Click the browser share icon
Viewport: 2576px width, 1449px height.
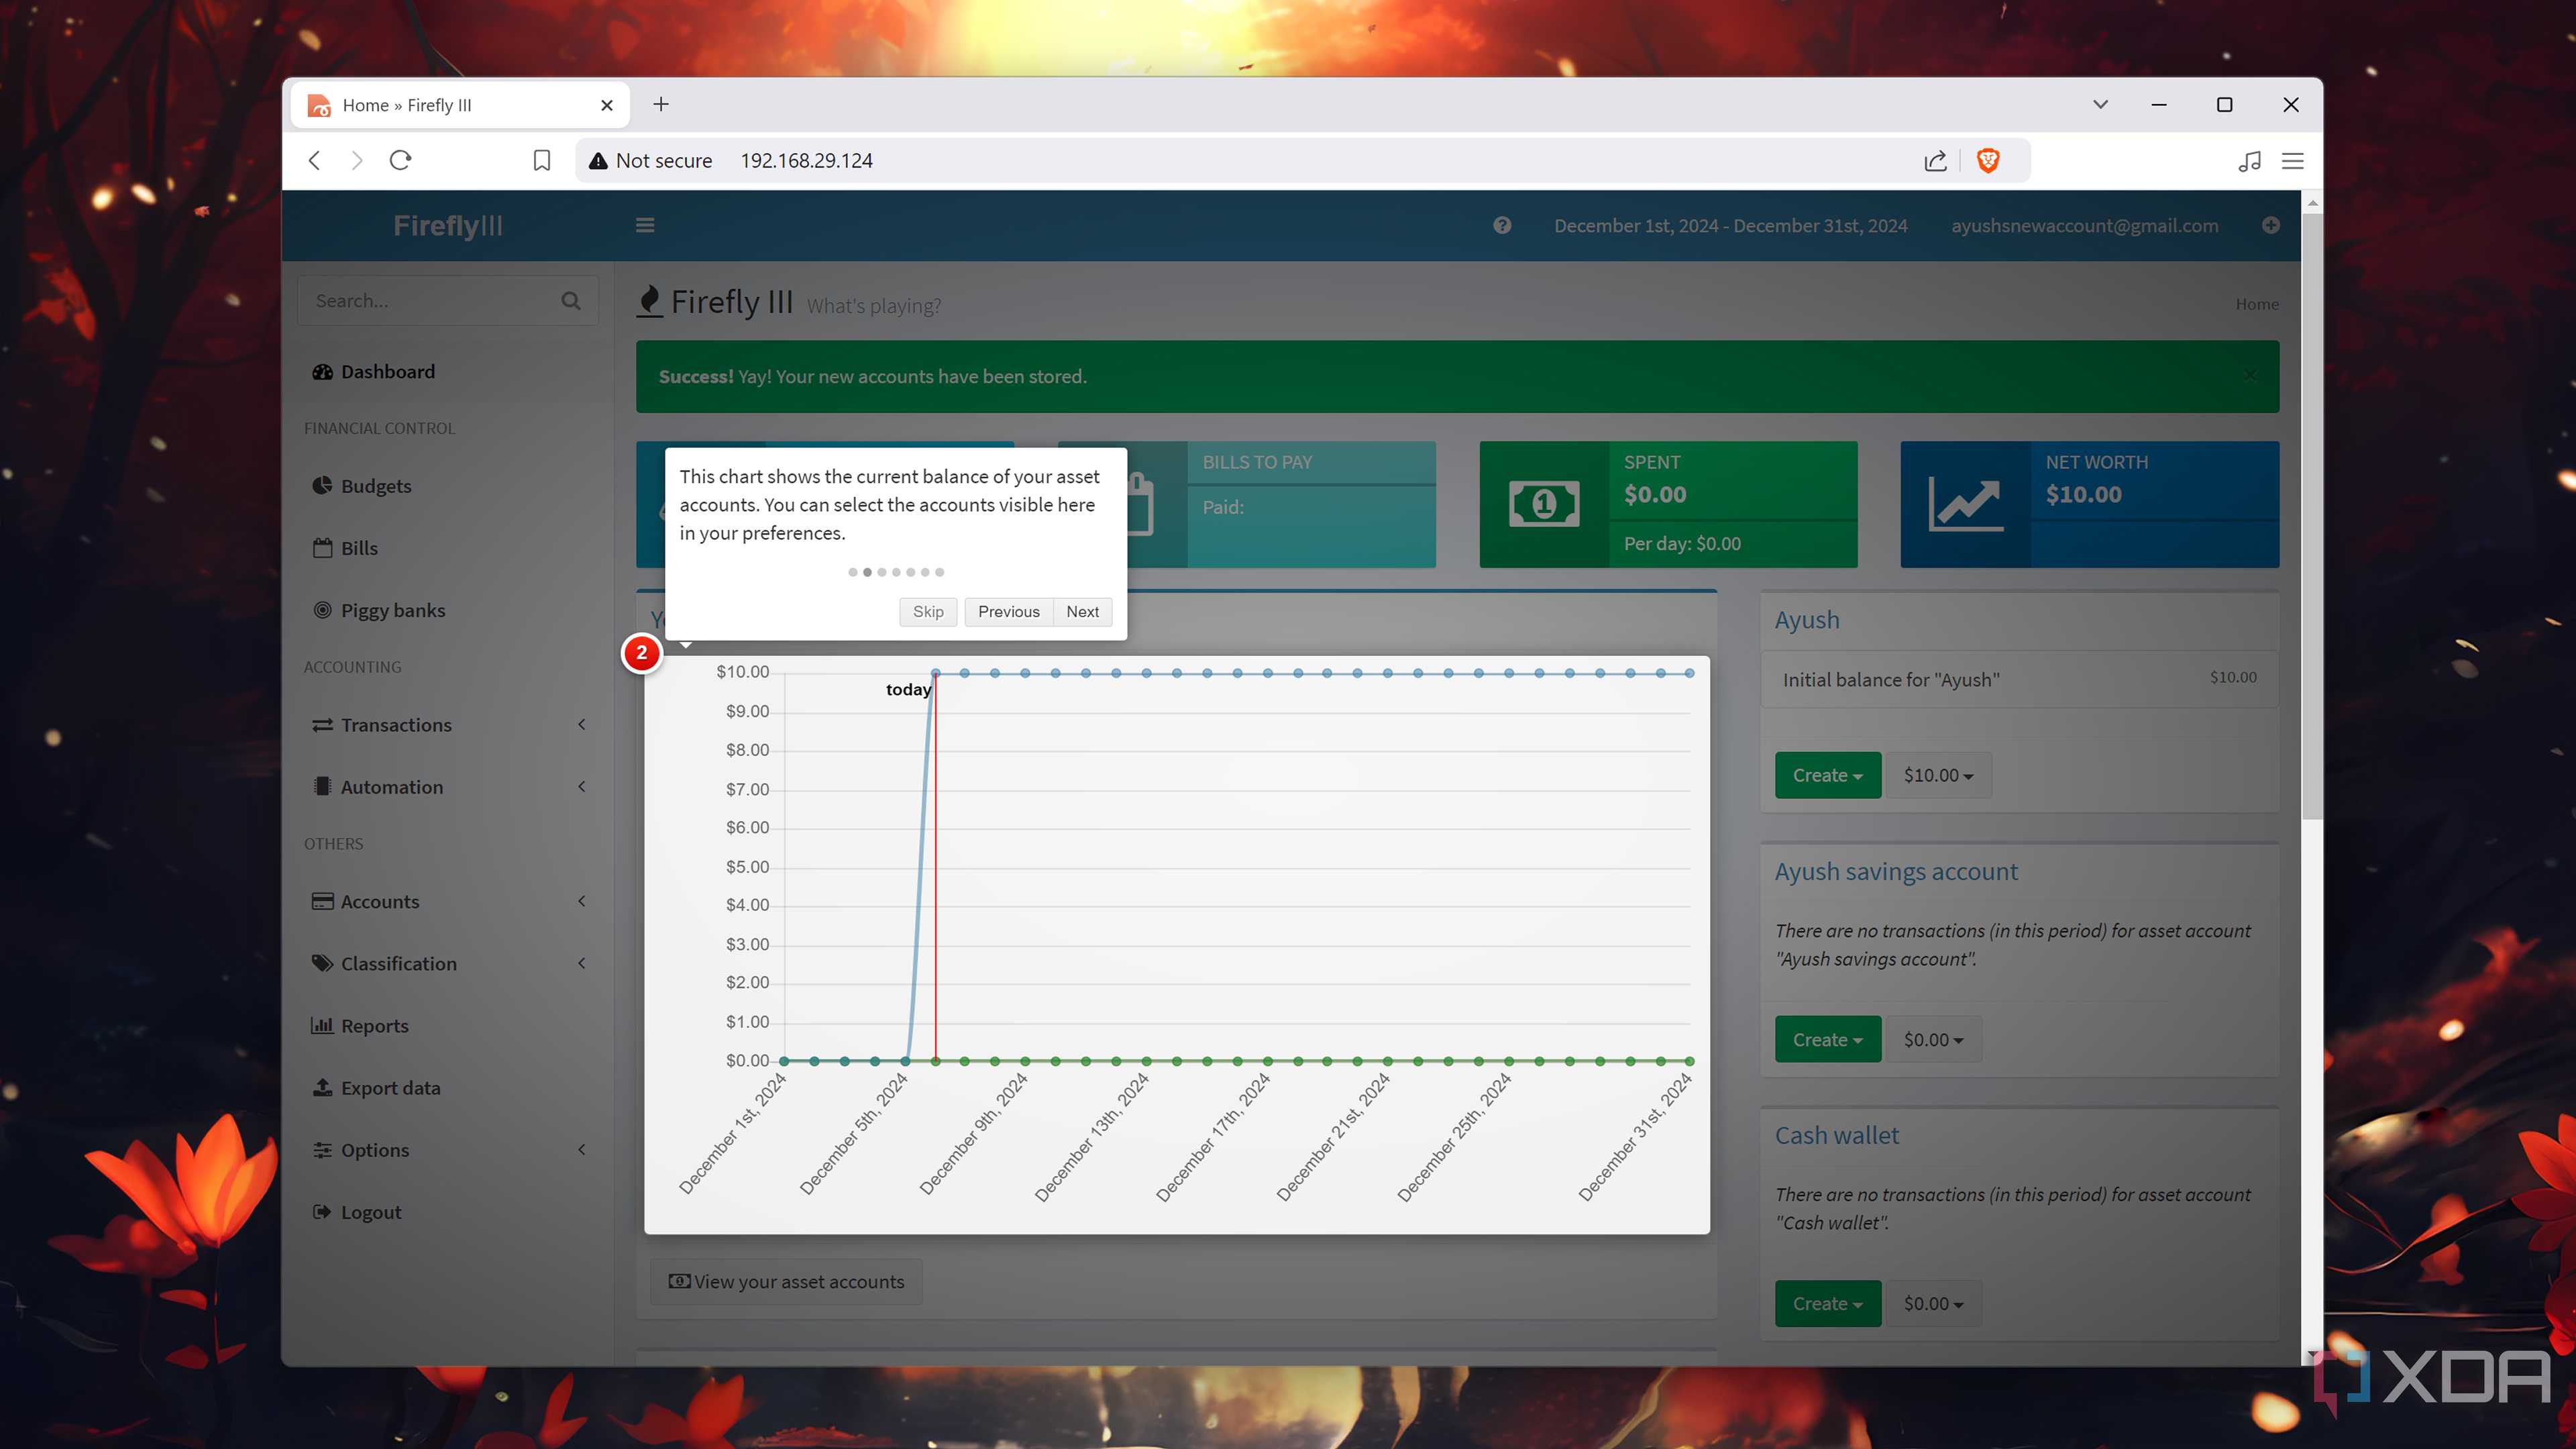pos(1936,161)
